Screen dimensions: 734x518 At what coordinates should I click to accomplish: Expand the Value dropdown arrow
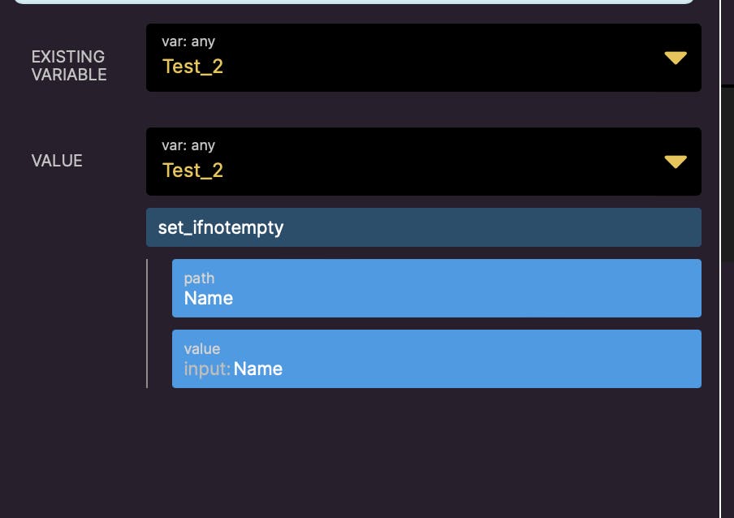(x=676, y=162)
